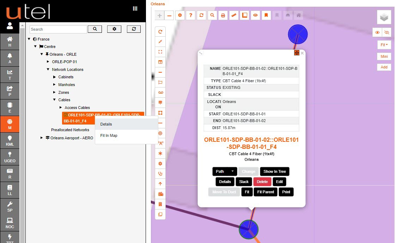Open the M map module in sidebar
The height and width of the screenshot is (243, 397).
click(x=10, y=124)
